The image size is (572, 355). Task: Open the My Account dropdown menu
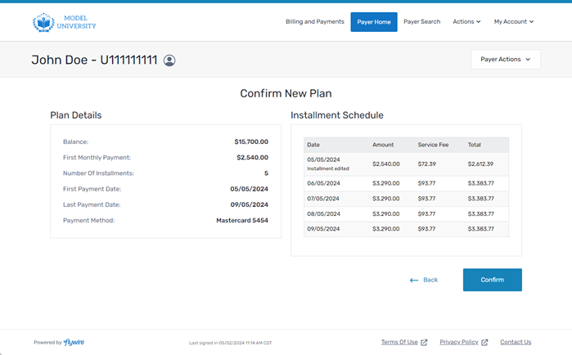tap(513, 22)
